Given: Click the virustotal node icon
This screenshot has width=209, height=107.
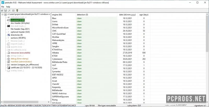Looking at the screenshot, I should (x=9, y=20).
